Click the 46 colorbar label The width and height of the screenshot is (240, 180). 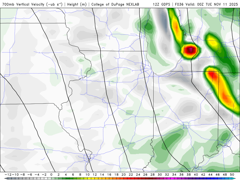[217, 175]
